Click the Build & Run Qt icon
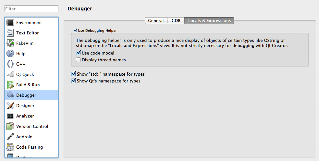319x161 pixels. click(10, 85)
